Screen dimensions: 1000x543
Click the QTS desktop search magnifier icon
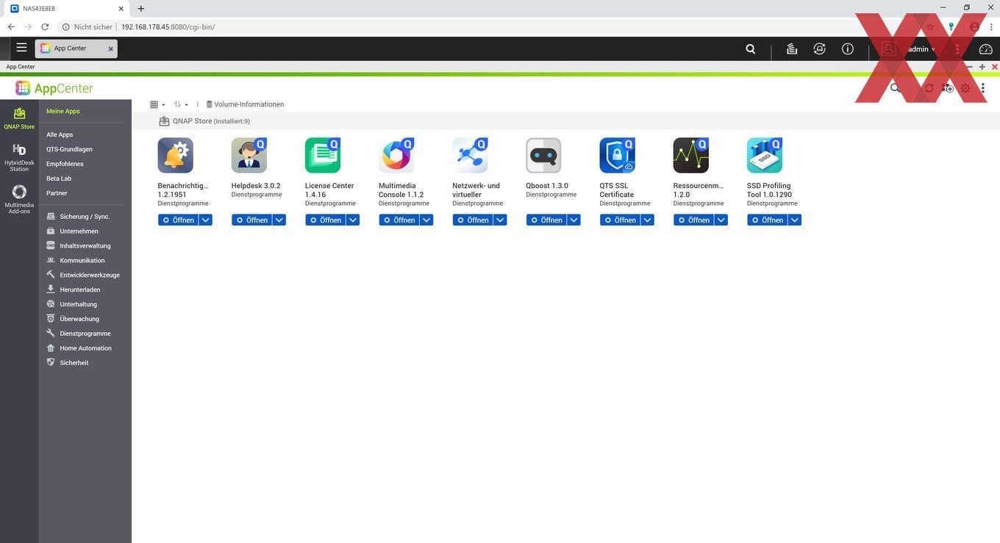pyautogui.click(x=750, y=49)
